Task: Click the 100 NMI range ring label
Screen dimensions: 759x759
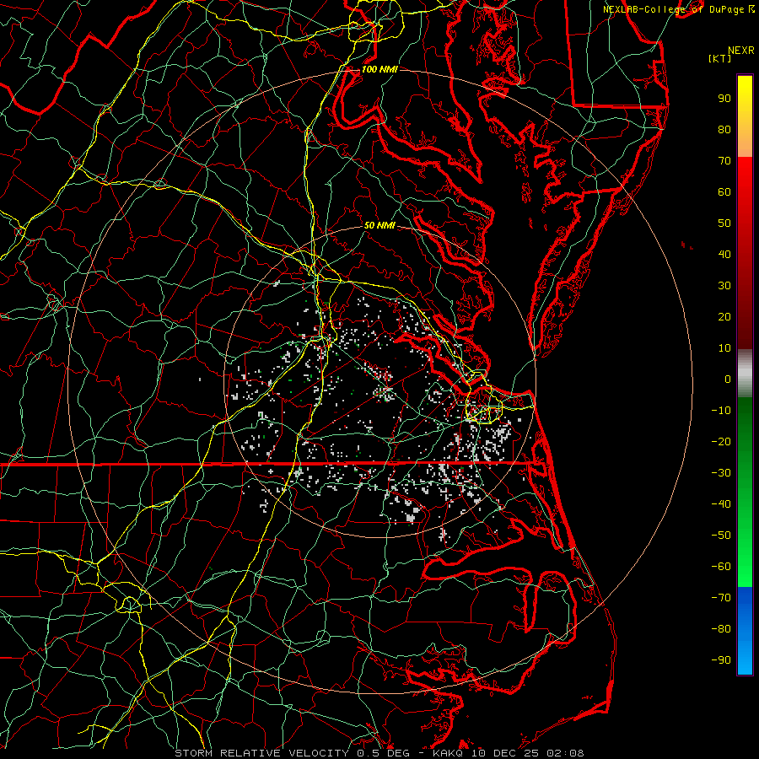Action: [x=379, y=69]
